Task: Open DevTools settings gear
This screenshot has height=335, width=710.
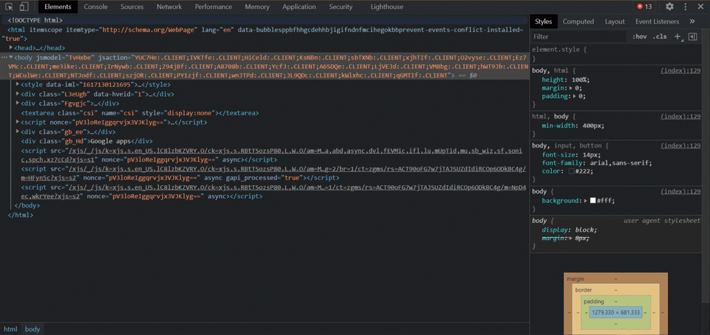Action: click(x=669, y=6)
